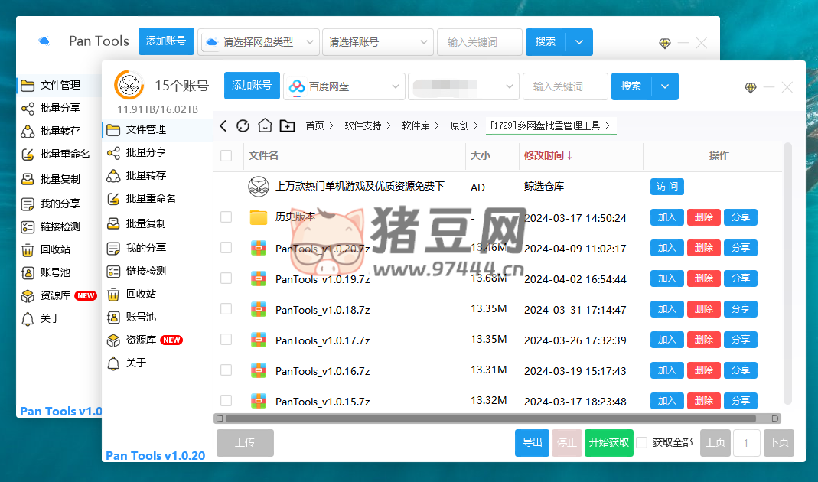Click page number input field
This screenshot has width=818, height=482.
click(746, 443)
